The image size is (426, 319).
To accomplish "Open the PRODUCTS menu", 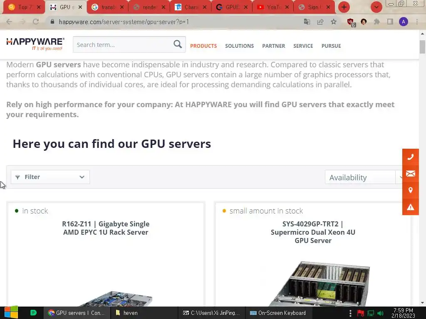I will [x=203, y=46].
